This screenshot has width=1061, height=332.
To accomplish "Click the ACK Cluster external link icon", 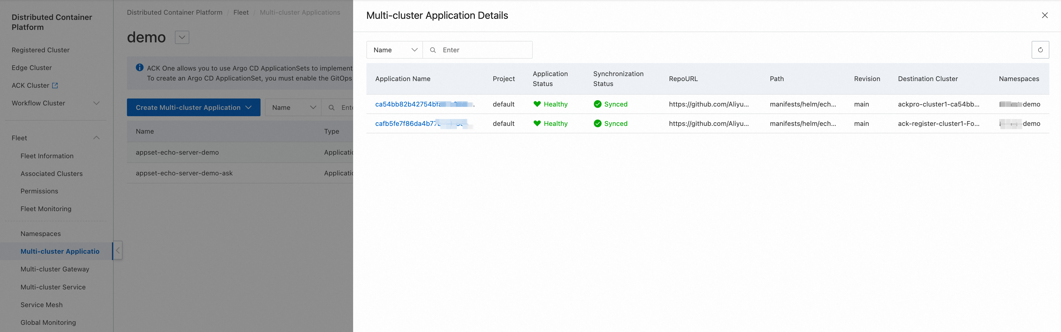I will [x=55, y=85].
